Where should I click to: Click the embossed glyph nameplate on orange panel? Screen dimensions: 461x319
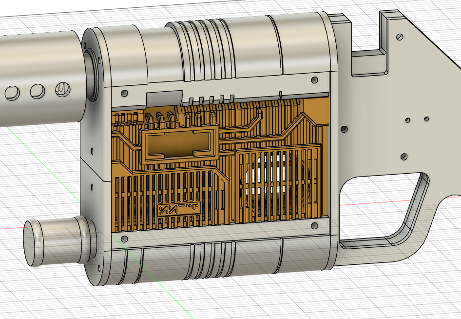[179, 209]
